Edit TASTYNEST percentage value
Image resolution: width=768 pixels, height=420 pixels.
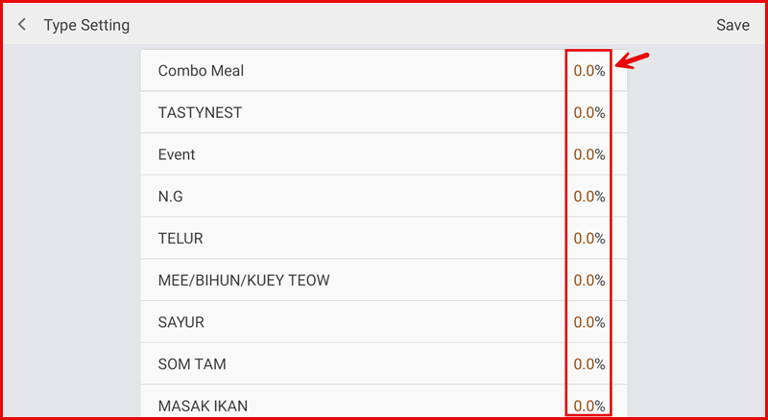[588, 112]
